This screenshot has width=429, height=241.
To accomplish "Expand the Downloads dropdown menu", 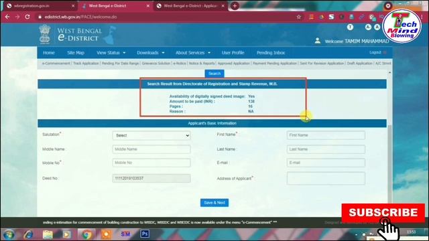I will pos(151,53).
